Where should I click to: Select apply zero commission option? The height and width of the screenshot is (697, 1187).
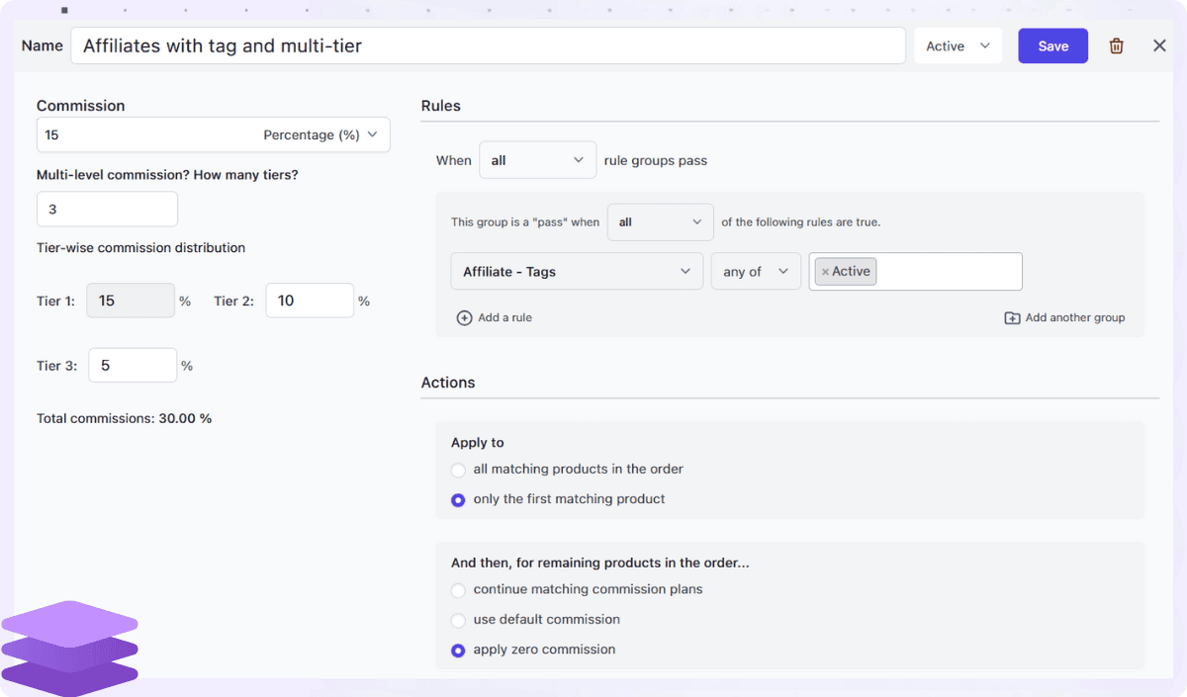click(458, 651)
